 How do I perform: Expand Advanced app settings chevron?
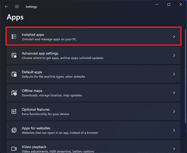click(x=174, y=55)
